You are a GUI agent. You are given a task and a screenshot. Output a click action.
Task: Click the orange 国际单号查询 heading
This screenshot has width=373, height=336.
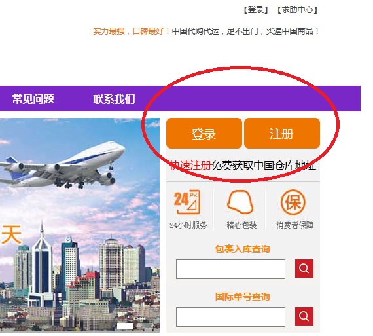tap(242, 297)
